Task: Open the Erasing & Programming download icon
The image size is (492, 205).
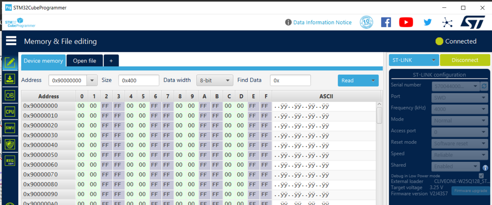Action: point(10,78)
